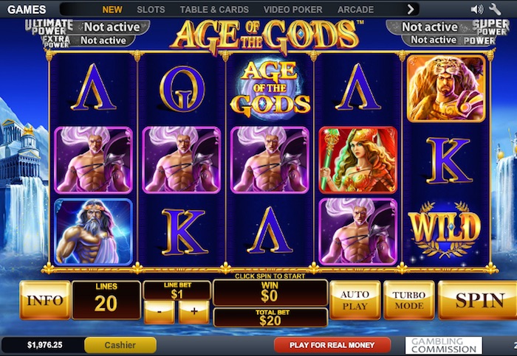Screen dimensions: 517x356
Task: Open the Cashier
Action: click(120, 345)
